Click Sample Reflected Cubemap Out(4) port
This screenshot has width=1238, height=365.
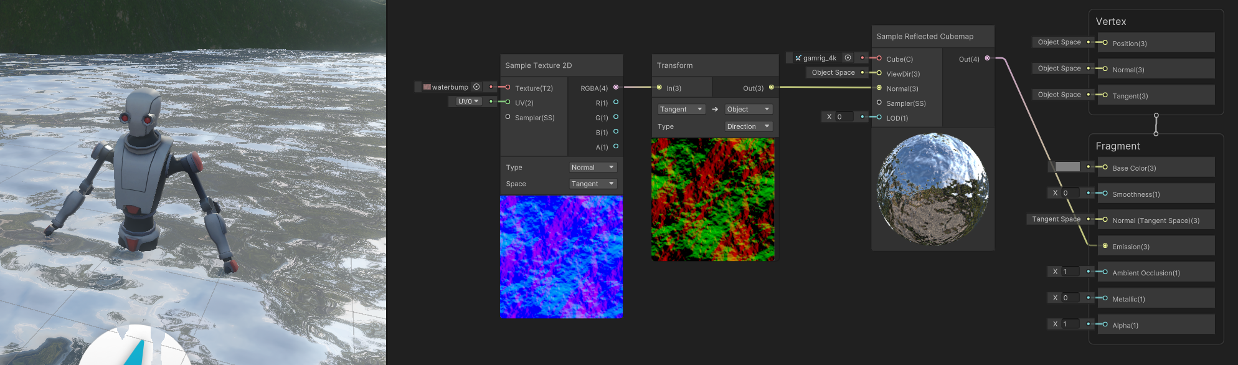[987, 58]
